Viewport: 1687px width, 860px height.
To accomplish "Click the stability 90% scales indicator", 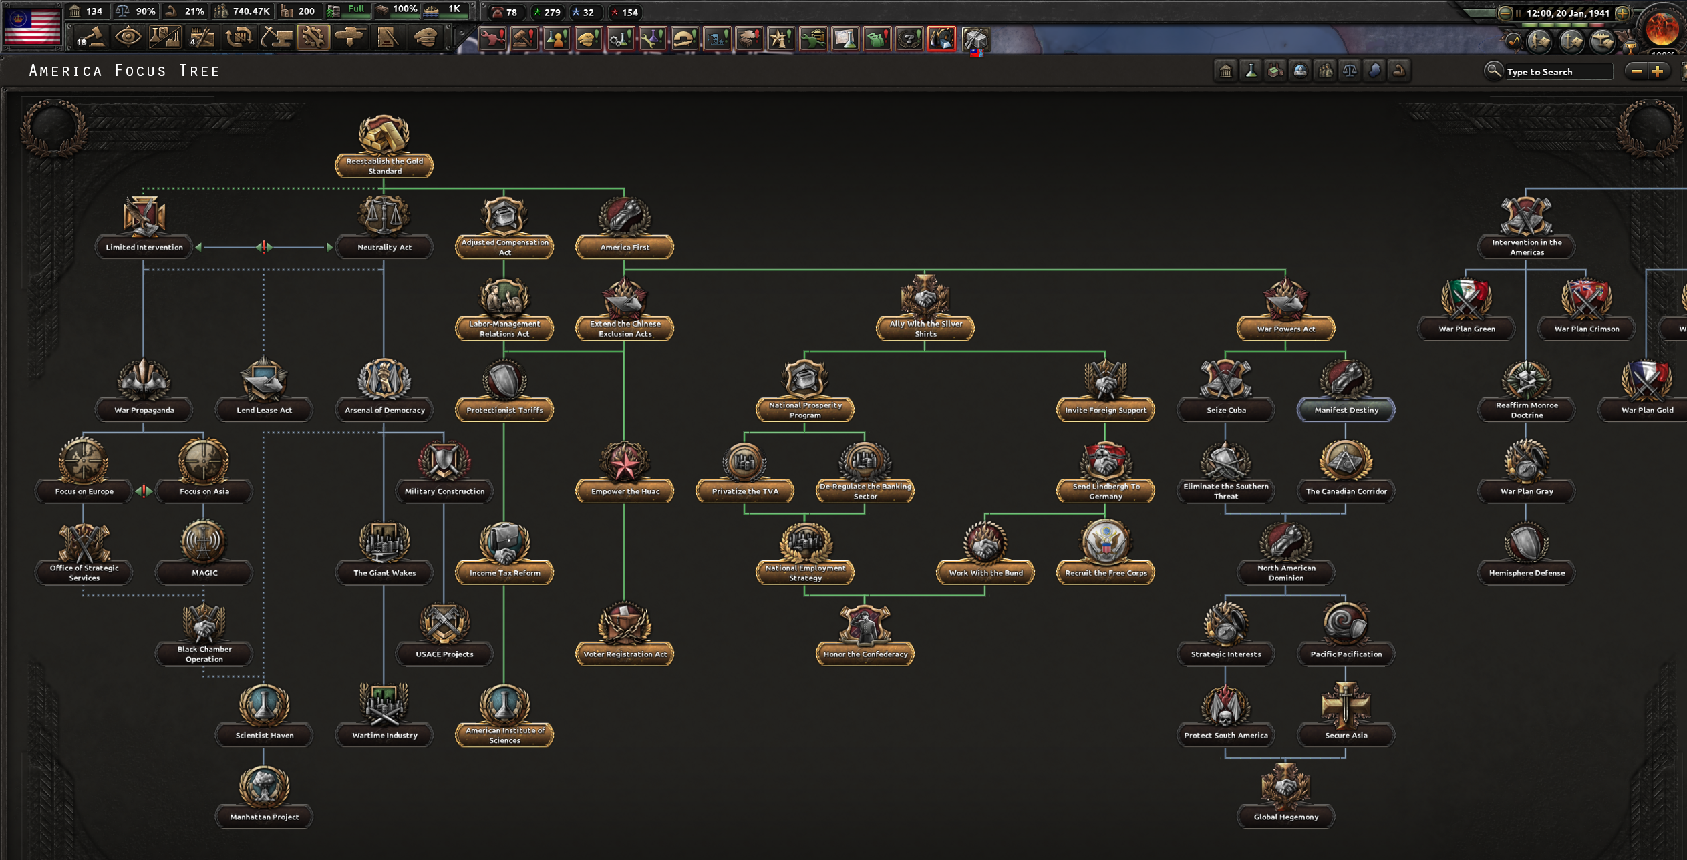I will [136, 11].
